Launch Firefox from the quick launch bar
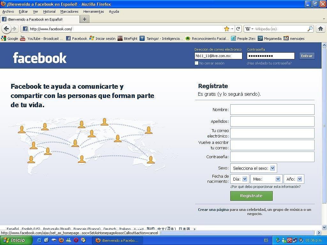Image resolution: width=327 pixels, height=245 pixels. (61, 240)
